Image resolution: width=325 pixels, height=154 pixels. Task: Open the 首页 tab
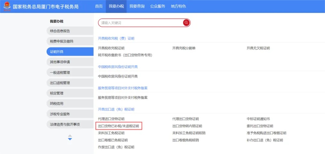coord(99,6)
